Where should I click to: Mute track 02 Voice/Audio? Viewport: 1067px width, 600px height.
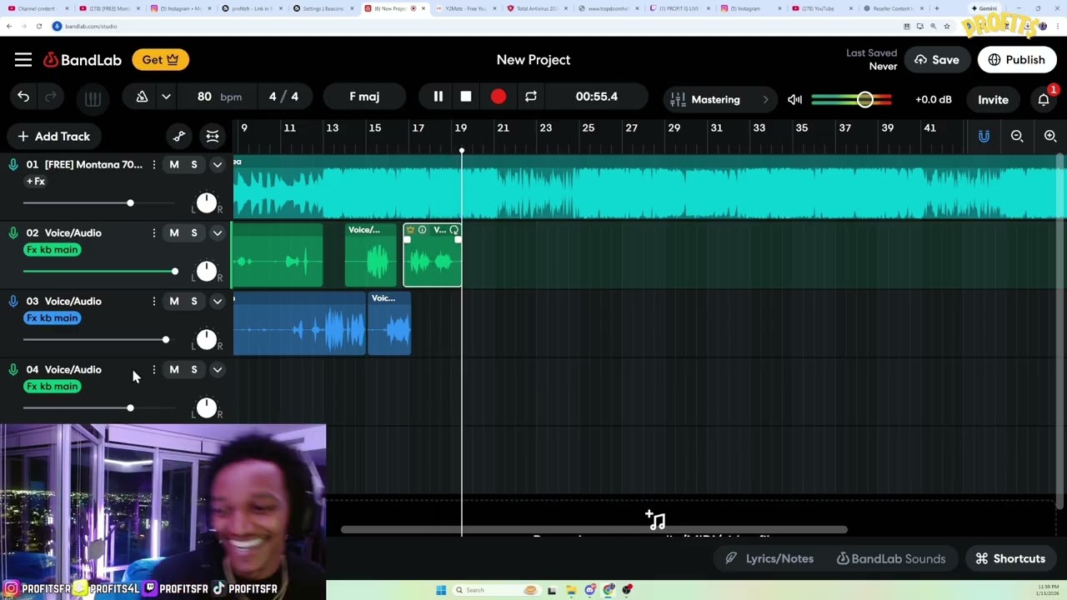point(174,233)
